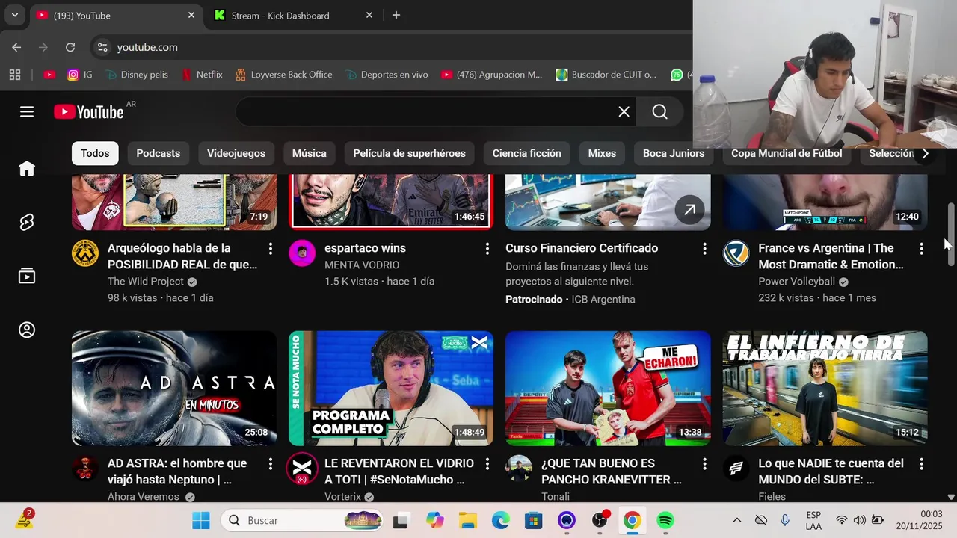This screenshot has width=957, height=538.
Task: Open options for Curso Financiero Certificado ad
Action: 704,249
